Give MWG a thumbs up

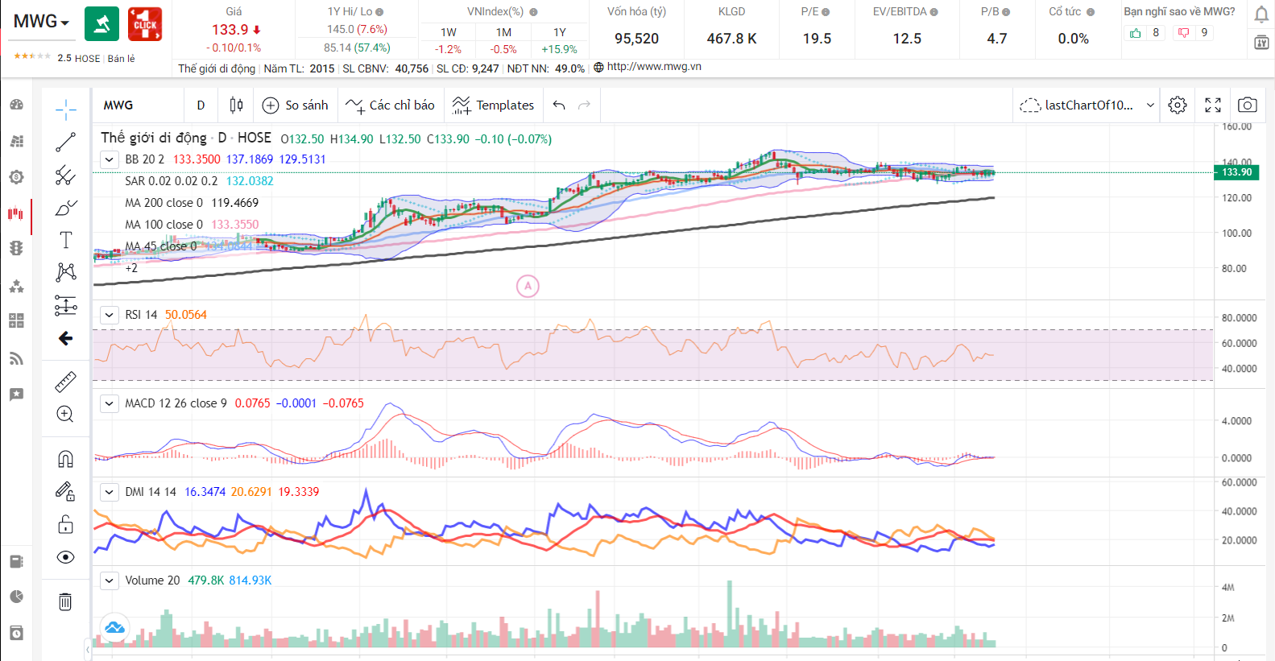[1136, 33]
